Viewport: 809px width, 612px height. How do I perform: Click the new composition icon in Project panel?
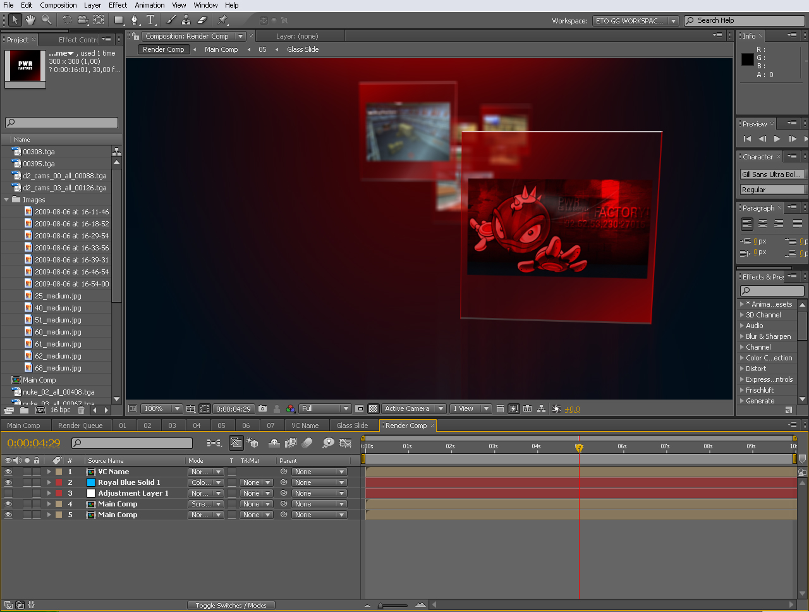40,410
